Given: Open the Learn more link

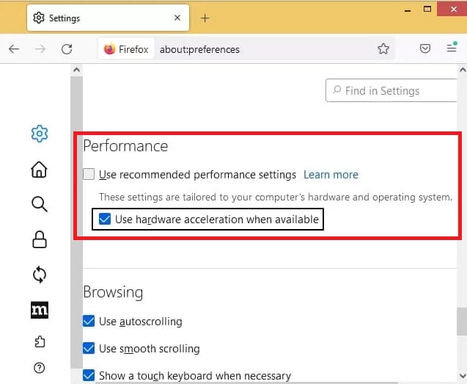Looking at the screenshot, I should pos(331,175).
